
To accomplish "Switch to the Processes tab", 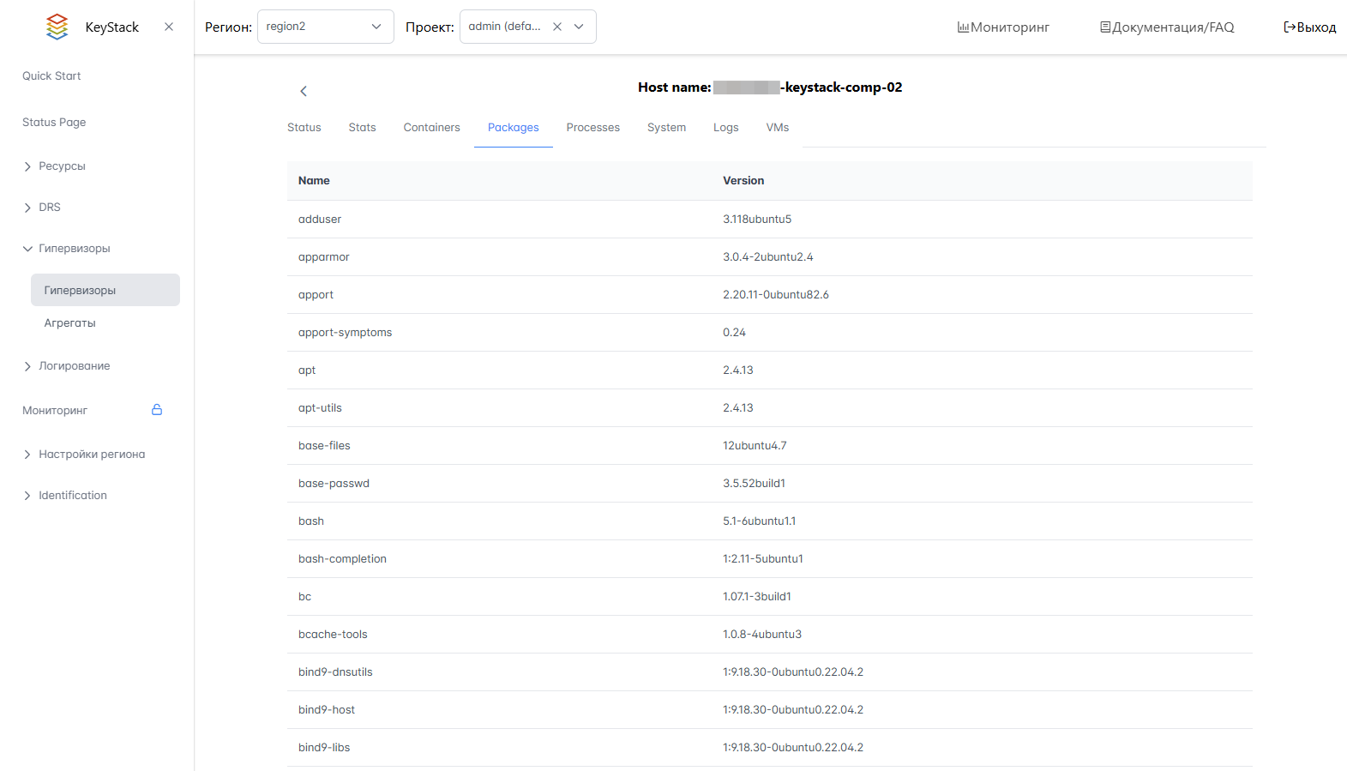I will tap(592, 128).
